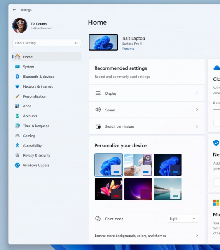Click the blue cloud icon card
Viewport: 220px width, 250px height.
217,68
